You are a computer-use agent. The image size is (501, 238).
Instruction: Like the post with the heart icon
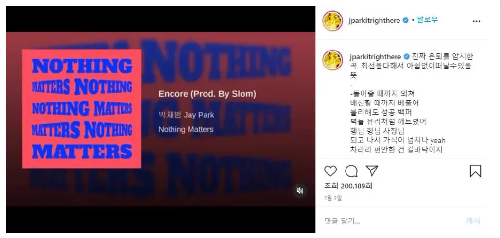pos(330,171)
